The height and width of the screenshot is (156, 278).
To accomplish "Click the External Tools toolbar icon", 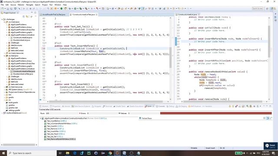I will [x=86, y=9].
